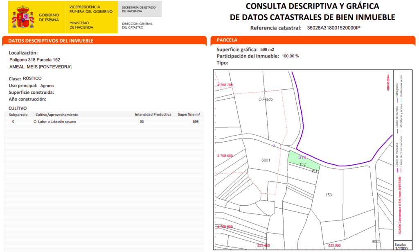The image size is (419, 252).
Task: Click the 'Escala: 1/2000' scale box
Action: [403, 246]
